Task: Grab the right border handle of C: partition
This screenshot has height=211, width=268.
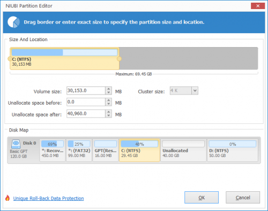Action: pos(119,59)
